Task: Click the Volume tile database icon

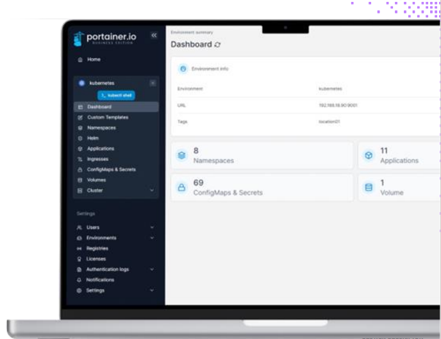Action: tap(369, 187)
